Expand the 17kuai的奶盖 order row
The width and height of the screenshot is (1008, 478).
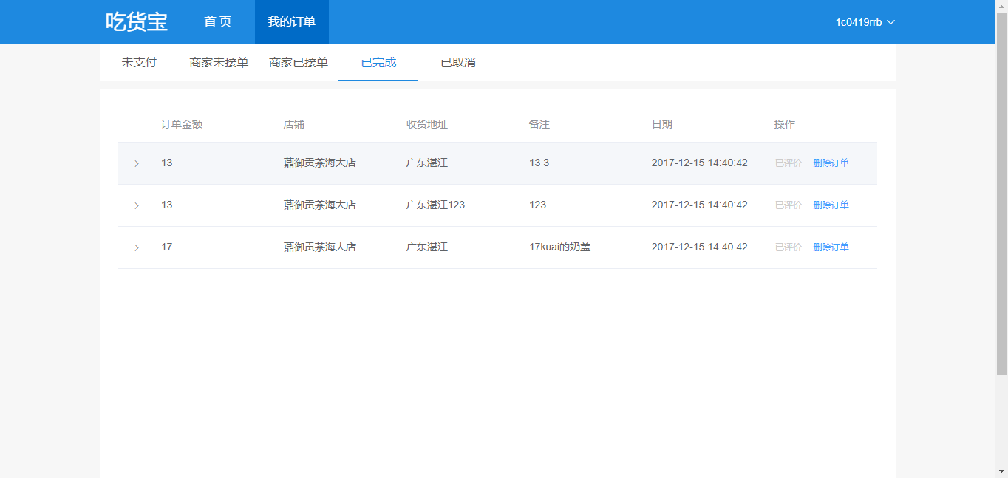[137, 247]
